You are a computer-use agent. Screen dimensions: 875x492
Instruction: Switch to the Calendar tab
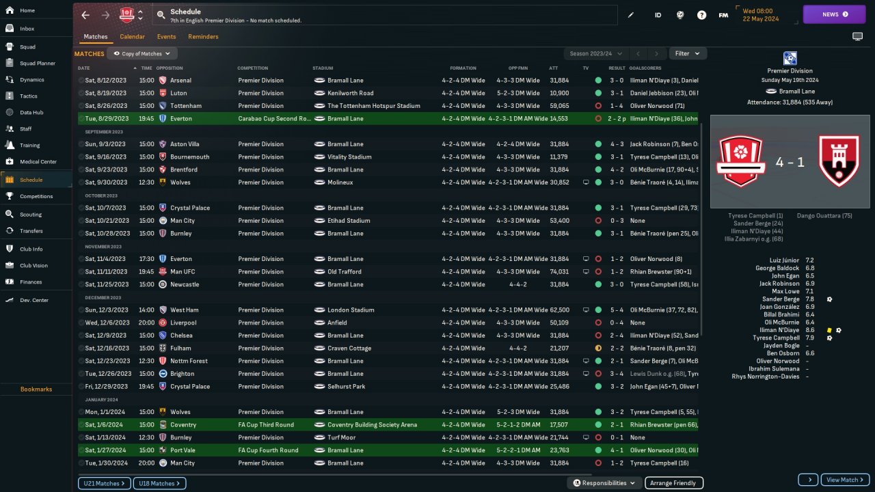132,37
